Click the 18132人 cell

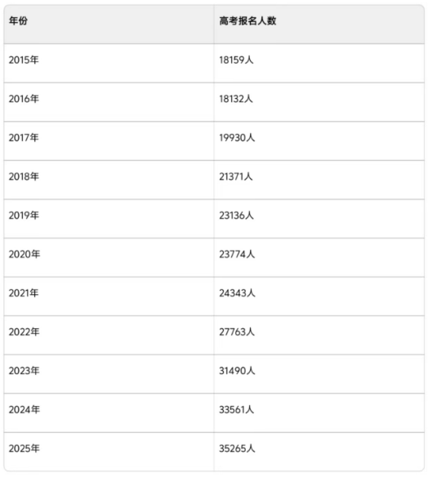(x=236, y=99)
